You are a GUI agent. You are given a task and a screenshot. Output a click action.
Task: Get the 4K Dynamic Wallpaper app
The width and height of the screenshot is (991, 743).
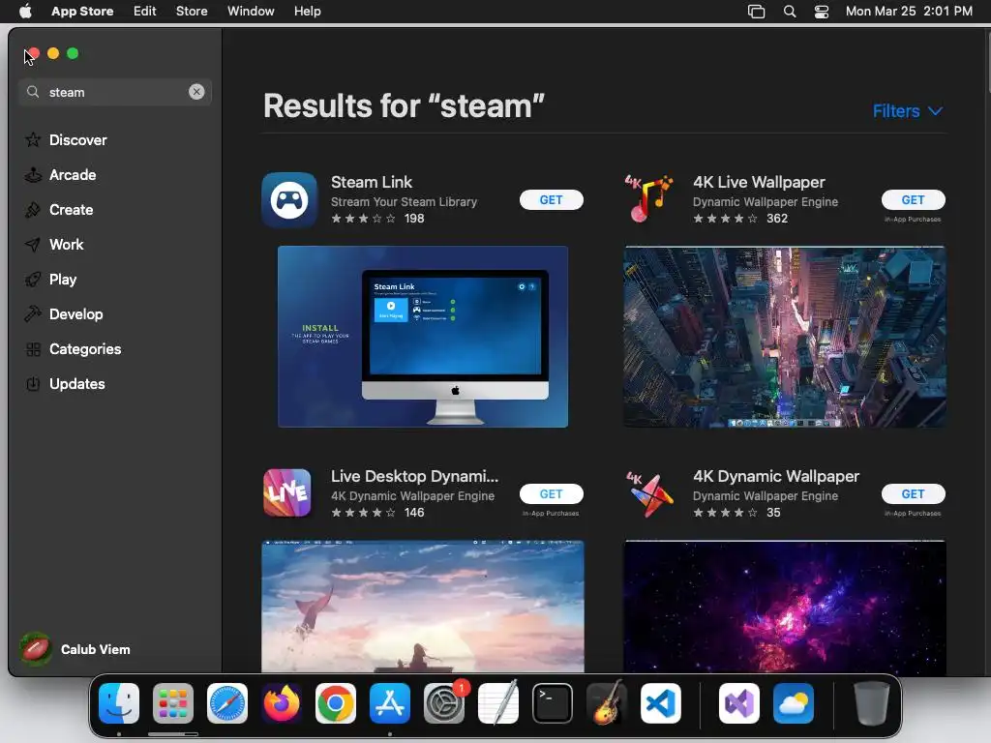tap(914, 494)
